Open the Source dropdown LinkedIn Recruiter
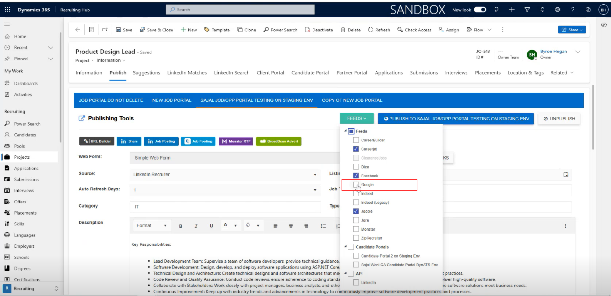 click(x=225, y=174)
